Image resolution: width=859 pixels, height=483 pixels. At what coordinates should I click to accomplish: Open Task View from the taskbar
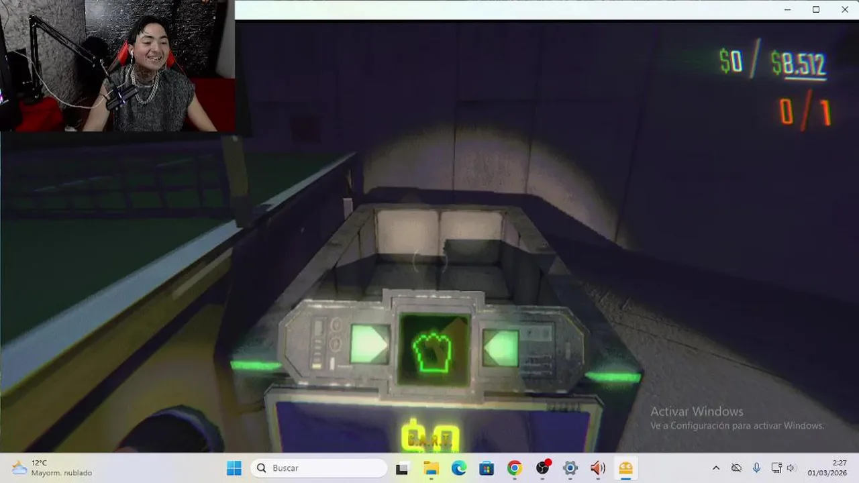[x=402, y=468]
